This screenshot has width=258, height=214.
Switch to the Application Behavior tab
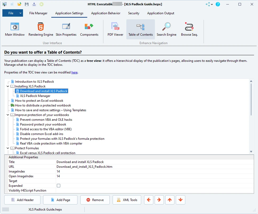[105, 13]
